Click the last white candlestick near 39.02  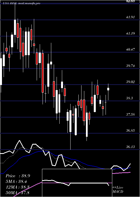(x=108, y=89)
